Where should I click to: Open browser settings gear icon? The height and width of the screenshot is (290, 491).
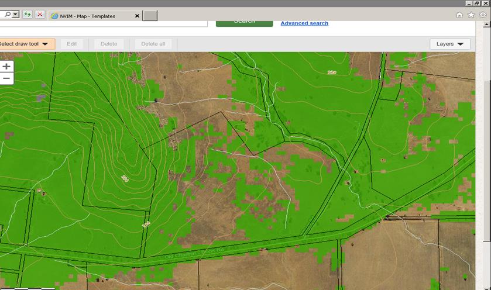point(483,15)
